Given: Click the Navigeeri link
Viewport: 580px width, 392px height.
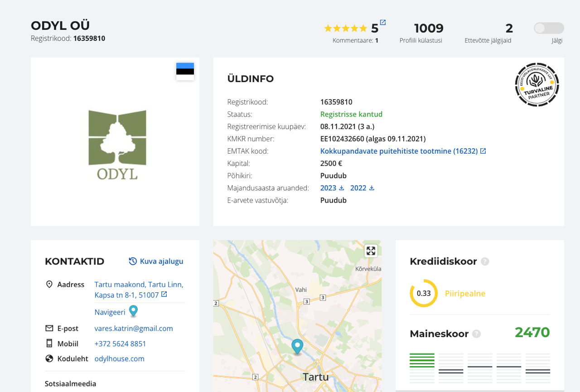Looking at the screenshot, I should pyautogui.click(x=110, y=312).
